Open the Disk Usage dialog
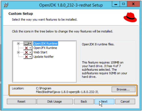142x111 pixels. [55, 102]
